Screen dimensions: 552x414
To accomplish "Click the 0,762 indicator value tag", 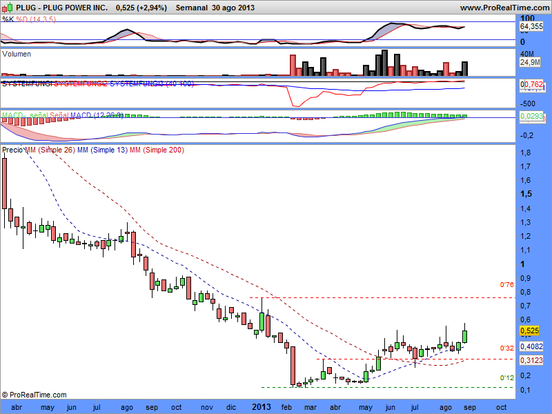I will click(x=533, y=84).
